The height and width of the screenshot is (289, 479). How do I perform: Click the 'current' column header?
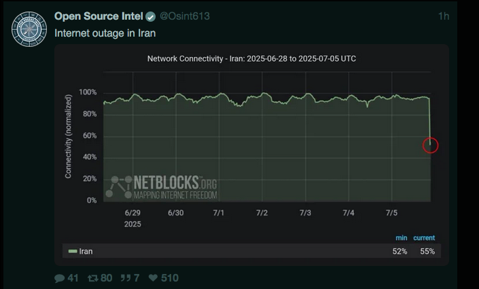pos(424,237)
